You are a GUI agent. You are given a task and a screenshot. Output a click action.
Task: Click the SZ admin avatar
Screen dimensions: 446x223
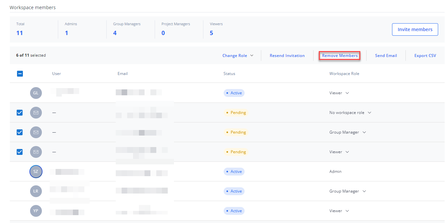(x=36, y=172)
